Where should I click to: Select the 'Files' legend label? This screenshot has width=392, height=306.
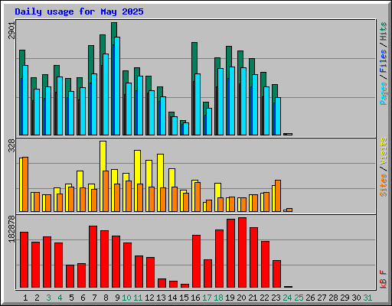coord(384,61)
